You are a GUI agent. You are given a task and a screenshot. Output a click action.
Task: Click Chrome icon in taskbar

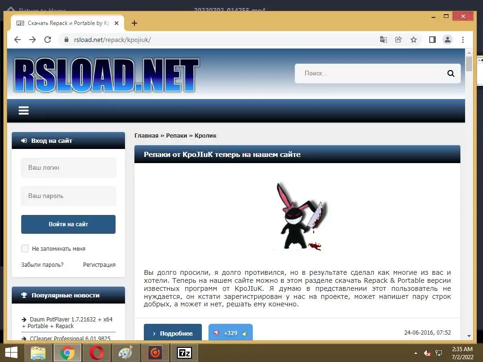(x=67, y=353)
